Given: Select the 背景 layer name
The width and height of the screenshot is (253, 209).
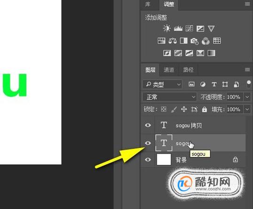Looking at the screenshot, I should pyautogui.click(x=181, y=160).
